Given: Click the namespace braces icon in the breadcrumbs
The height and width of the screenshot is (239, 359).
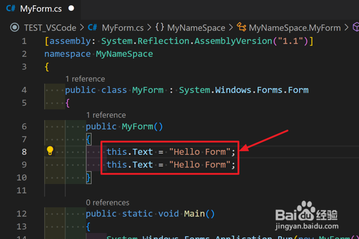Looking at the screenshot, I should pyautogui.click(x=160, y=27).
